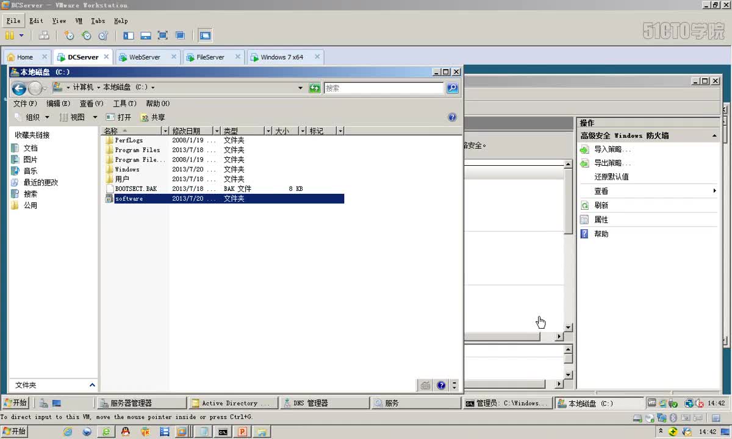This screenshot has width=732, height=439.
Task: Switch to Active Directory taskbar button
Action: (232, 403)
